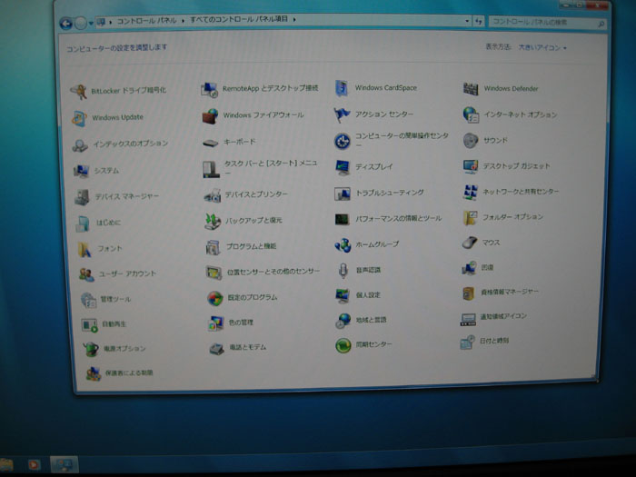Click the address bar refresh button
The width and height of the screenshot is (636, 477).
[x=479, y=21]
